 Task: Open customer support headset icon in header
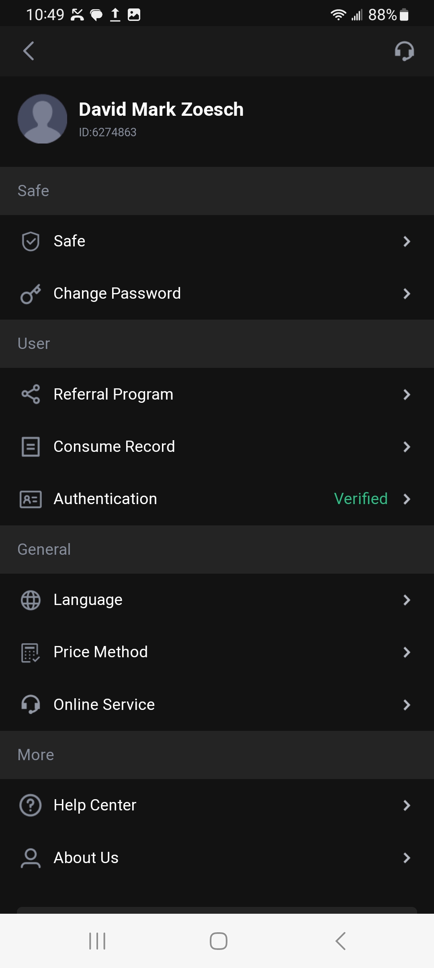[x=404, y=51]
